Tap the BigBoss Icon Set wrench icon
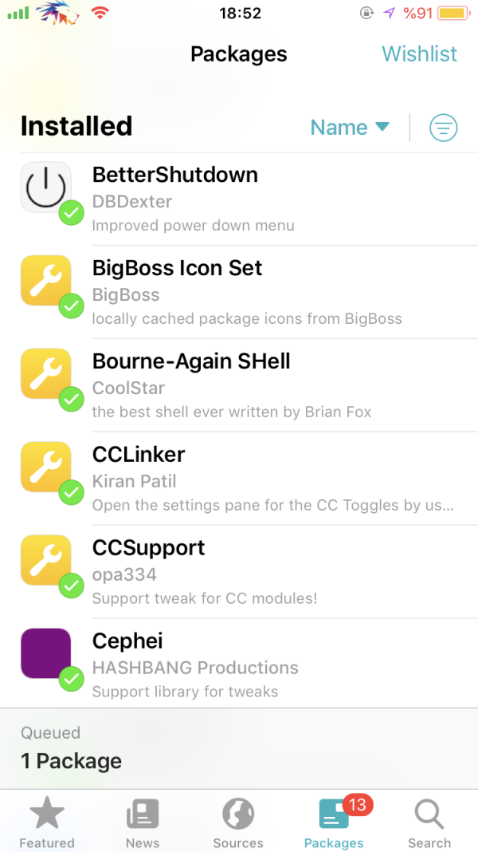The image size is (478, 852). pyautogui.click(x=46, y=280)
